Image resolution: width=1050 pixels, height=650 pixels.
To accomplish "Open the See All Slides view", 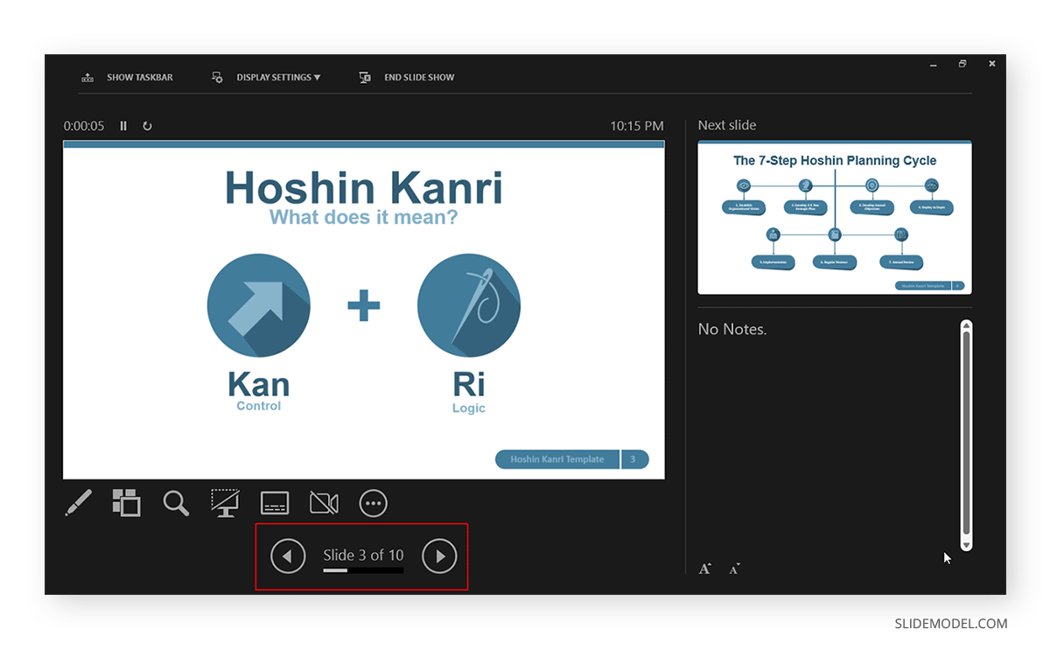I will click(x=126, y=503).
